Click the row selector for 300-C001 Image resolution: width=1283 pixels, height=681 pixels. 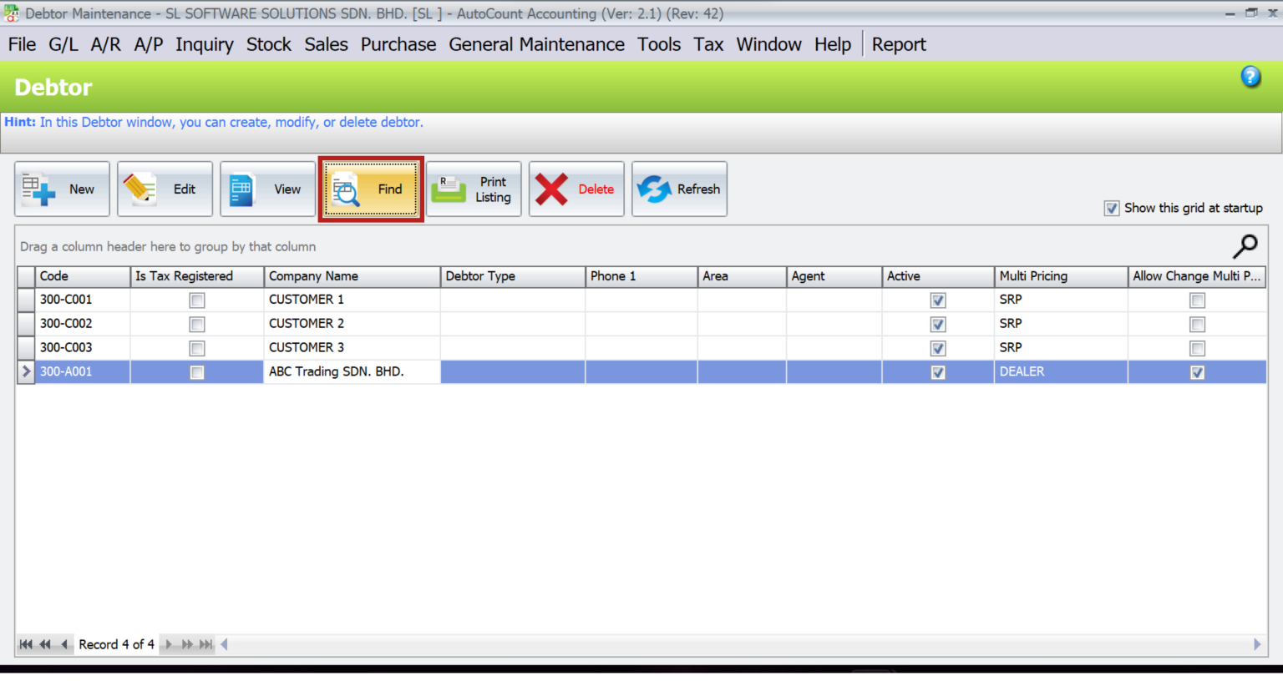(26, 300)
